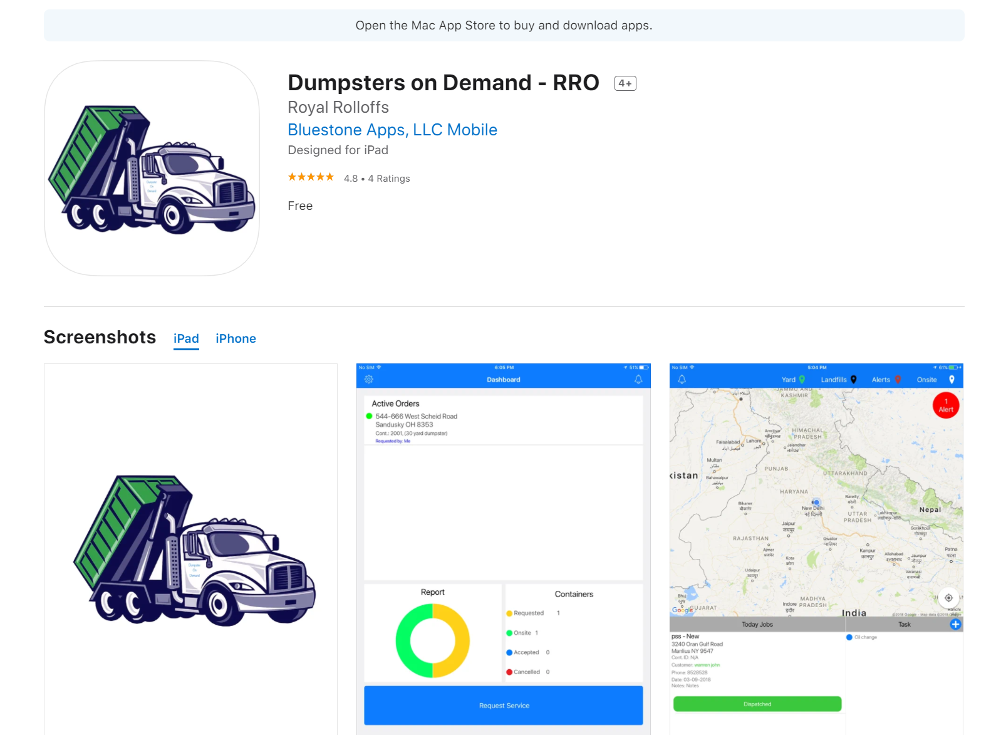Click the 'Containers' panel heading
The image size is (1006, 735).
click(x=574, y=594)
